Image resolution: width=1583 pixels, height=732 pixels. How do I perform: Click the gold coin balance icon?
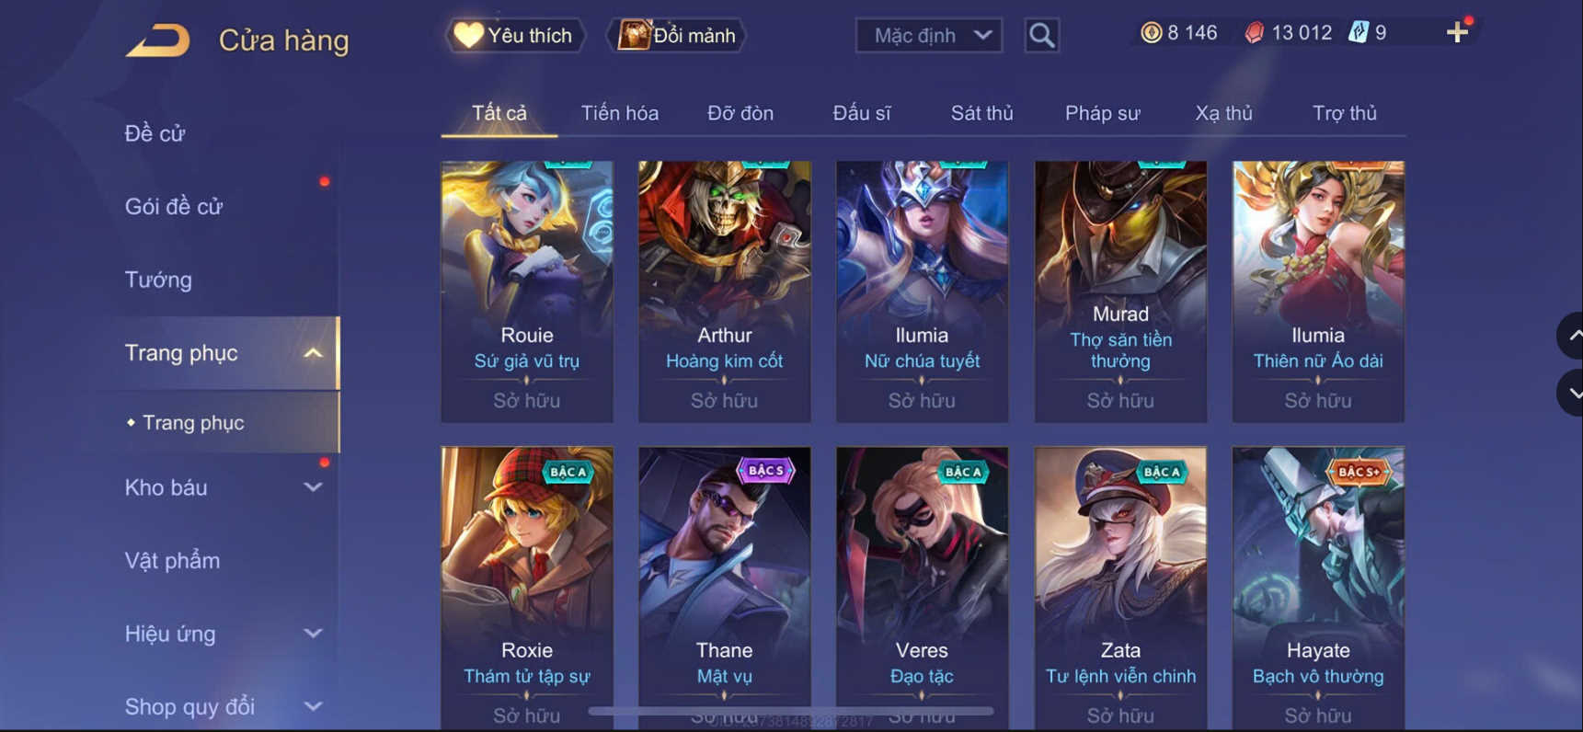point(1151,33)
